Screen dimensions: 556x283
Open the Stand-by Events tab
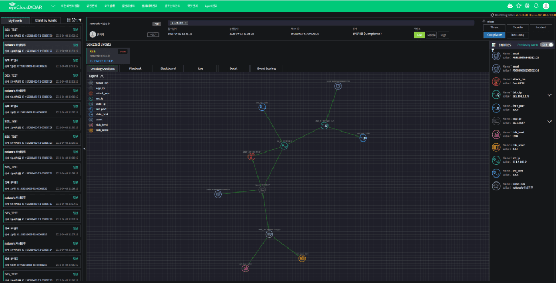click(46, 20)
